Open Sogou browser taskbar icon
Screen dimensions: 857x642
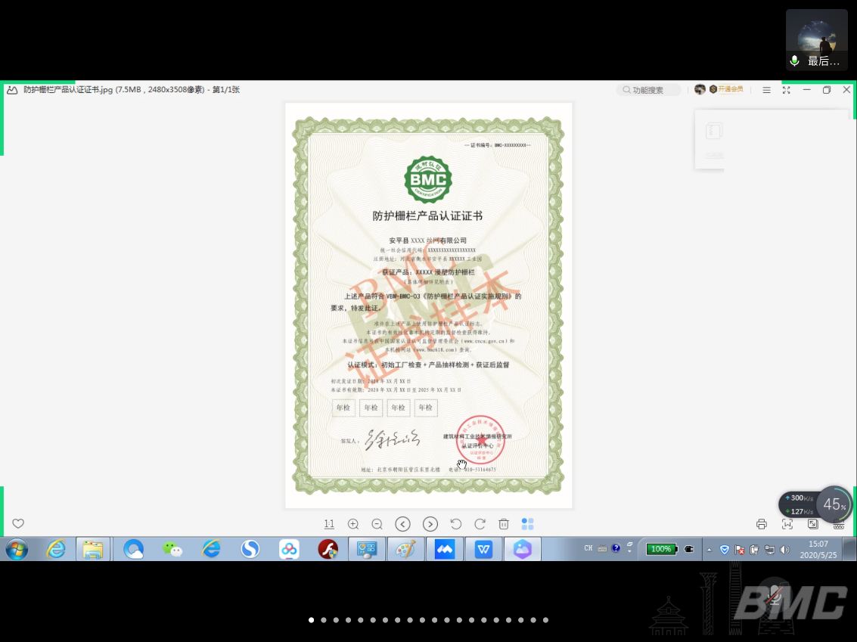coord(250,549)
